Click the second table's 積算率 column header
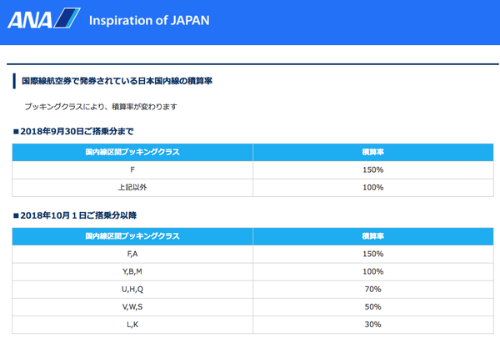The height and width of the screenshot is (338, 500). [373, 236]
